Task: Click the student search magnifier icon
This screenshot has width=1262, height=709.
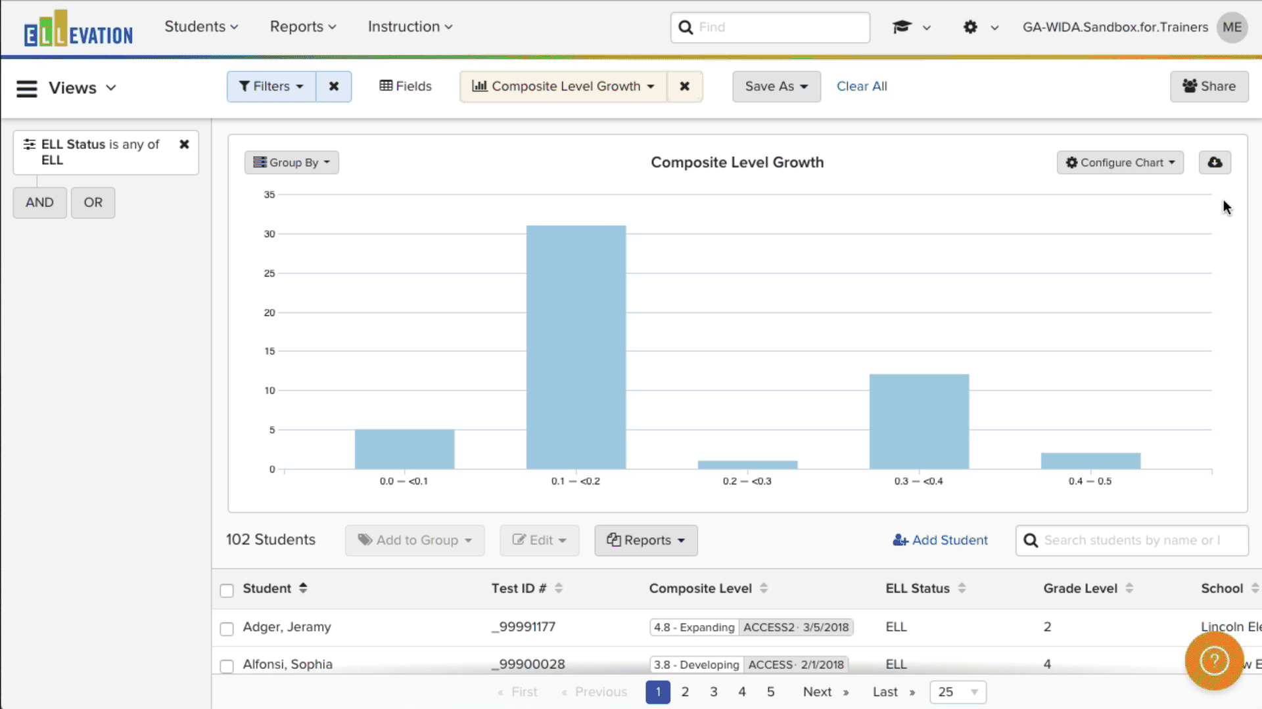Action: [1031, 540]
